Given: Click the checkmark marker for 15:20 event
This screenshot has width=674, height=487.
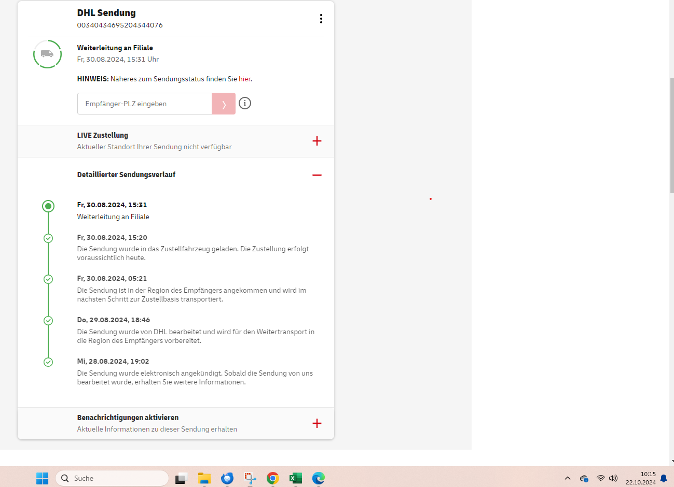Looking at the screenshot, I should point(48,238).
